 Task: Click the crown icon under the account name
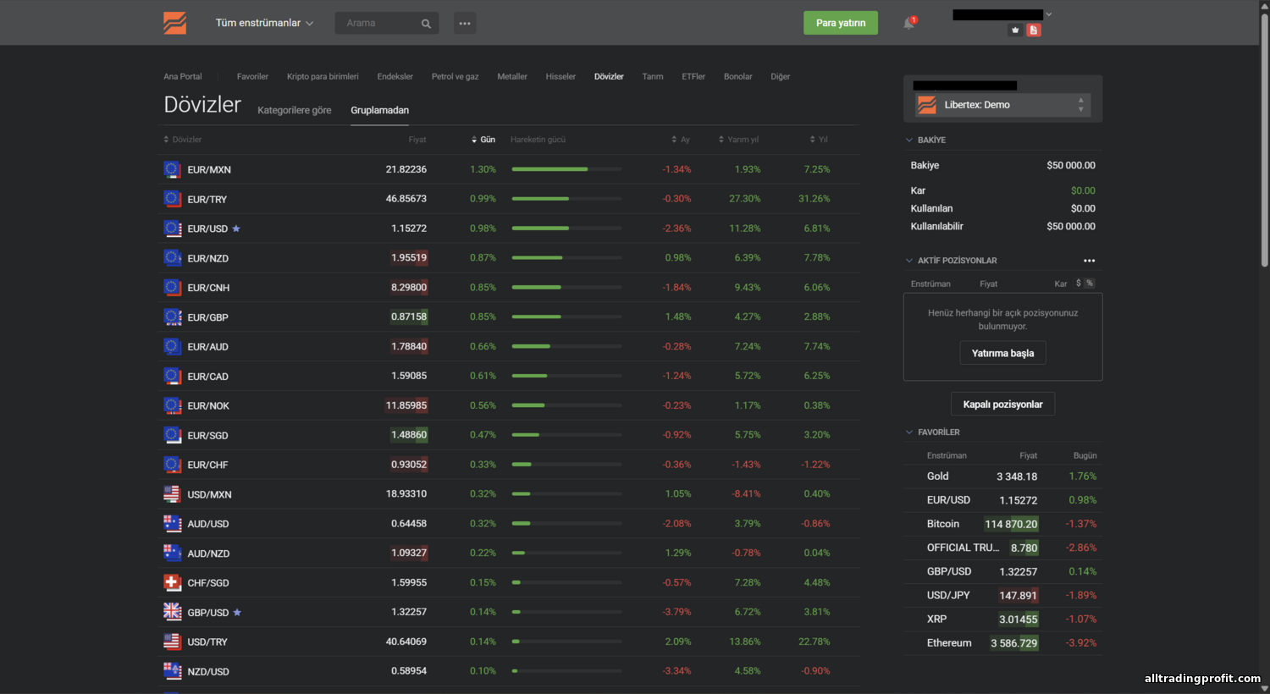[1015, 30]
